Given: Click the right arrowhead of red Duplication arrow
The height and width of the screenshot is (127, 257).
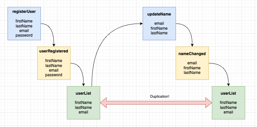Looking at the screenshot, I should [209, 103].
